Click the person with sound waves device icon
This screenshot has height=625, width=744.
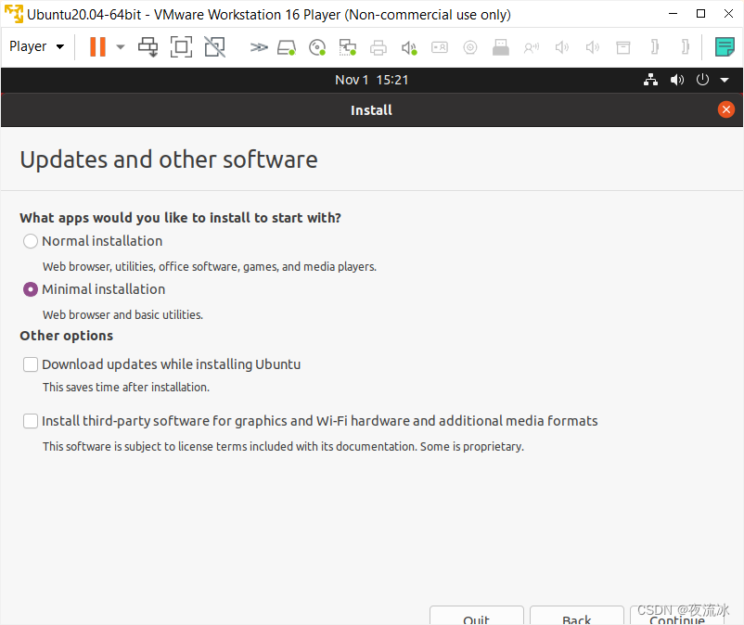coord(532,47)
